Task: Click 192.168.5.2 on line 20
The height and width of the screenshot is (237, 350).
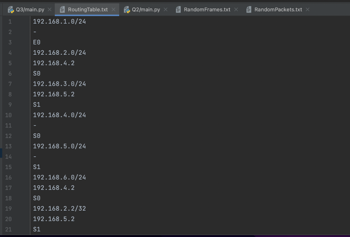Action: 54,219
